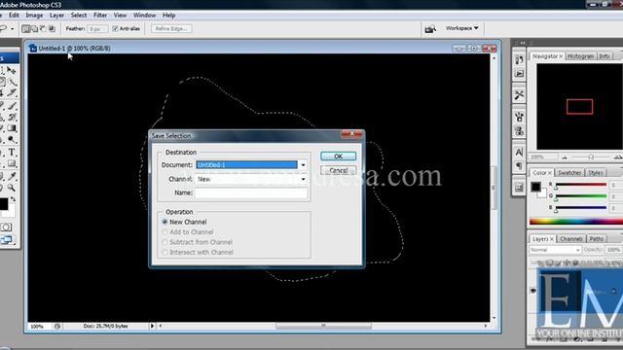Click the Refine Edge button
This screenshot has height=350, width=623.
point(171,29)
